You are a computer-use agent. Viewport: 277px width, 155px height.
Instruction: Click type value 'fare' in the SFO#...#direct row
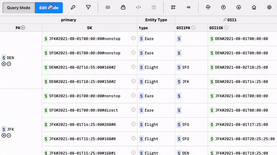[149, 110]
